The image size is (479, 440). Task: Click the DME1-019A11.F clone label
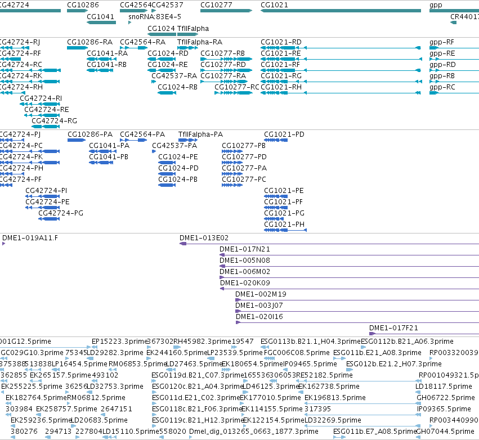(x=30, y=238)
